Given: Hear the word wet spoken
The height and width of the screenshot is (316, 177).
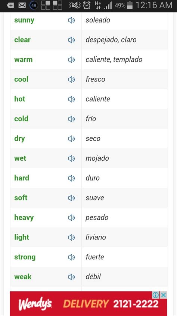Looking at the screenshot, I should (x=71, y=159).
